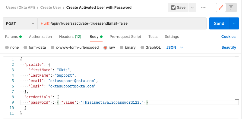Select the form-data radio option
The image size is (244, 119).
(x=25, y=47)
